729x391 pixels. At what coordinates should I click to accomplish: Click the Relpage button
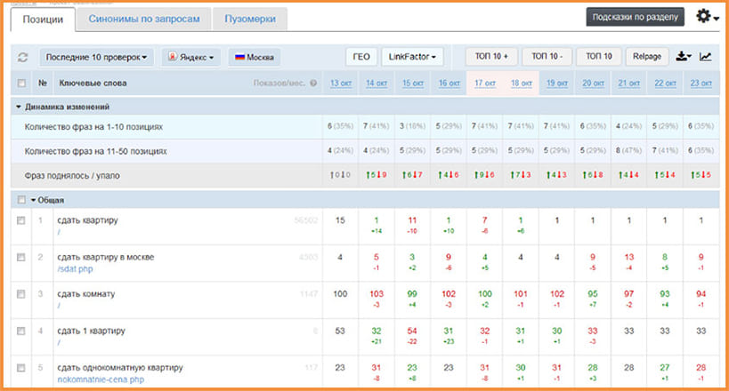click(x=647, y=56)
